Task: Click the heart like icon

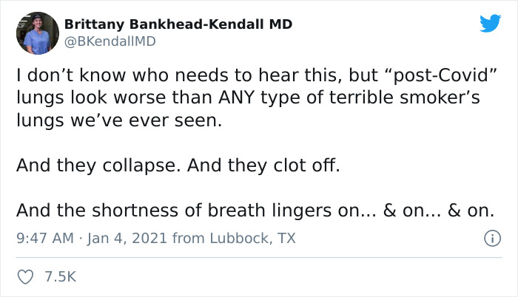Action: (26, 276)
